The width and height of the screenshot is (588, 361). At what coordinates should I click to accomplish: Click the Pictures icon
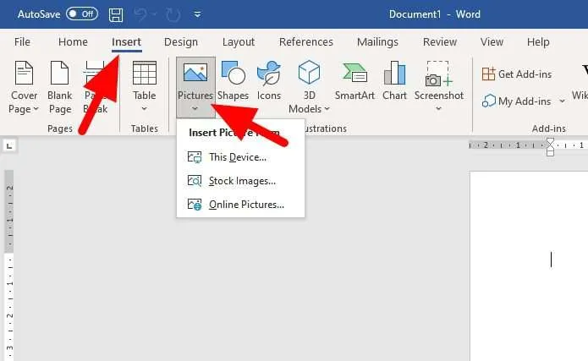(195, 73)
